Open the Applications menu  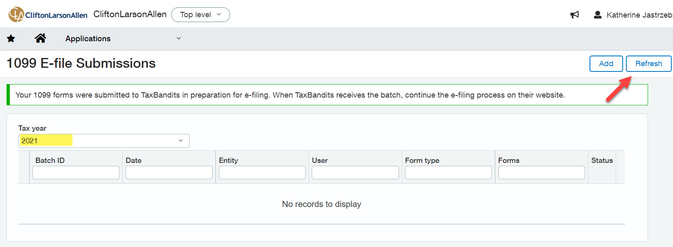click(88, 38)
